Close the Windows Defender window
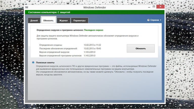Screen dimensions: 194x109 [x=160, y=7]
